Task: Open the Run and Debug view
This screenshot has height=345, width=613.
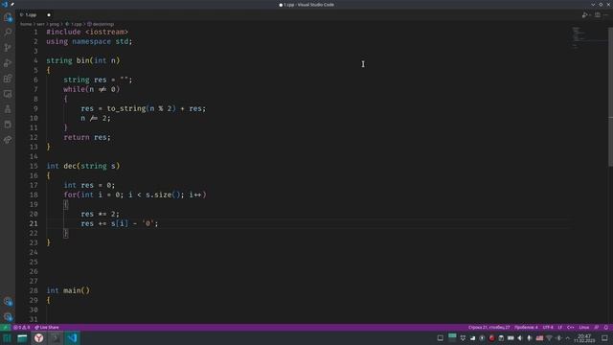Action: (8, 63)
